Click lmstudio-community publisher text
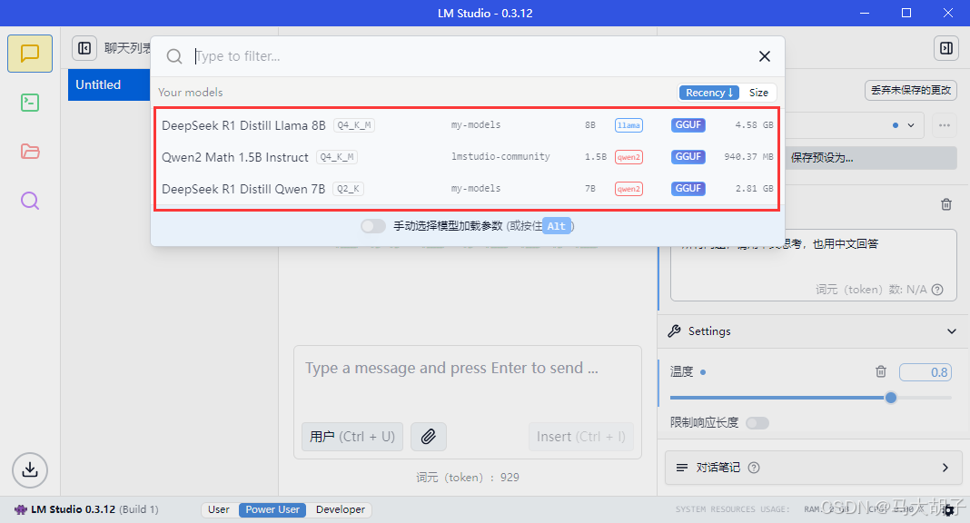This screenshot has height=523, width=970. coord(500,156)
